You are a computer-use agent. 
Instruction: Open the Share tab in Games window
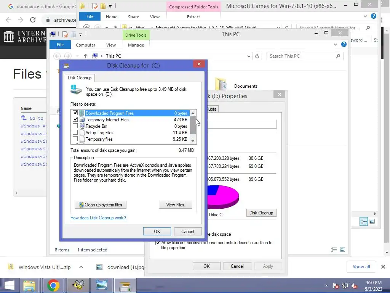click(133, 17)
